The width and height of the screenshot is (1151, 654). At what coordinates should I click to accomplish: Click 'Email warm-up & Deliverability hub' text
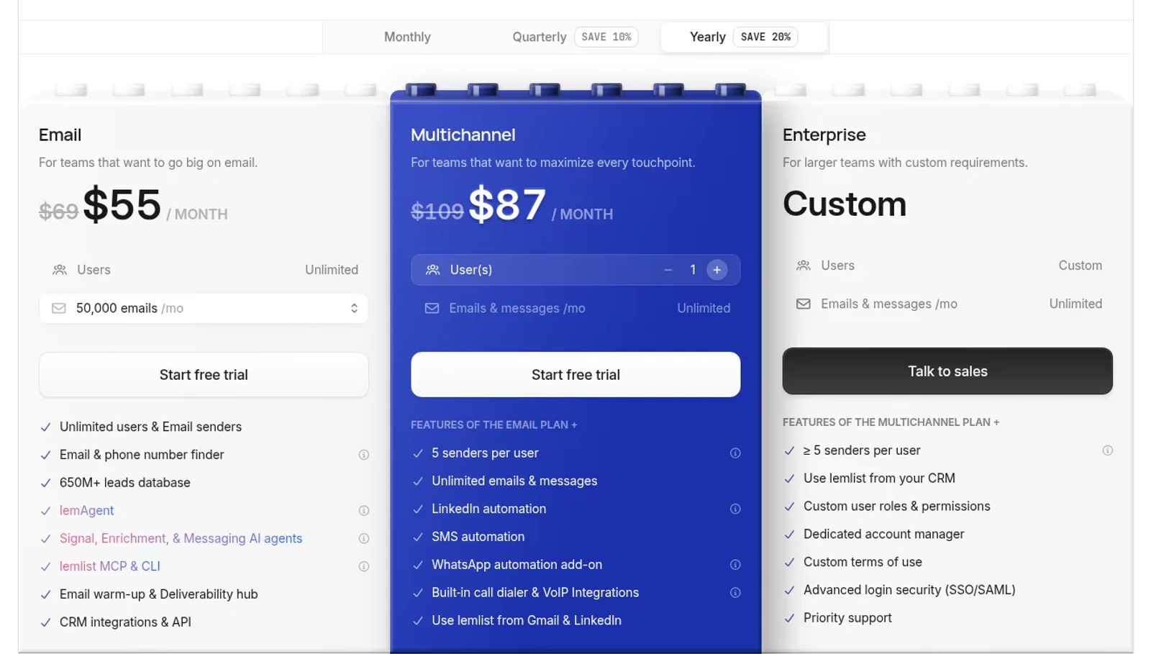[x=159, y=594]
